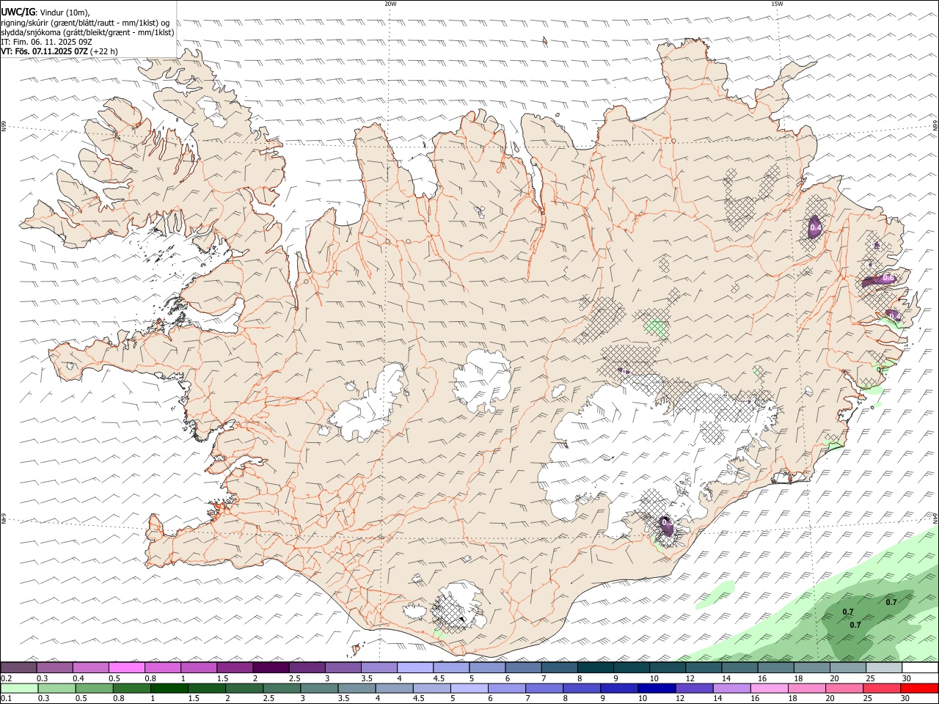This screenshot has height=704, width=939.
Task: Pick the 16 light pink swatch in the rain scale
Action: pos(770,689)
